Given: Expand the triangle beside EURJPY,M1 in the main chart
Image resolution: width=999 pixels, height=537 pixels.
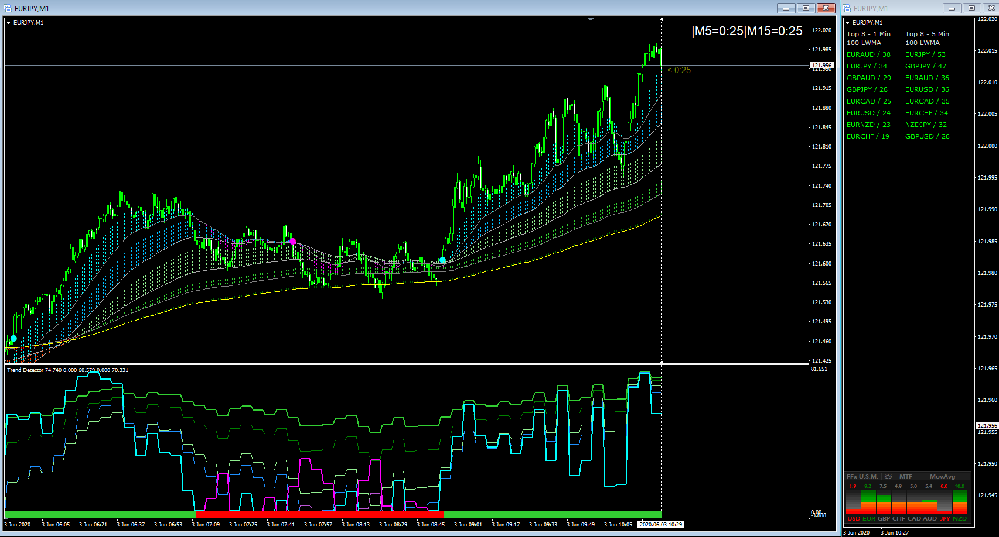Looking at the screenshot, I should tap(9, 23).
